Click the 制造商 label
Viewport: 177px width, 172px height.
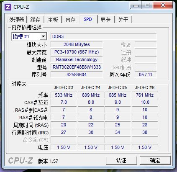(x=39, y=60)
